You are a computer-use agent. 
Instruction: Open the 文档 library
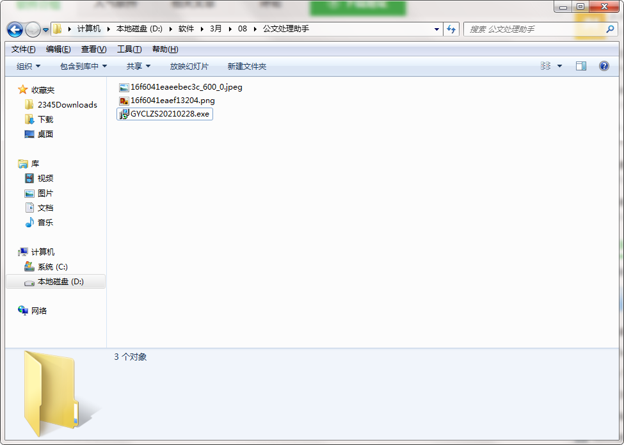point(39,207)
